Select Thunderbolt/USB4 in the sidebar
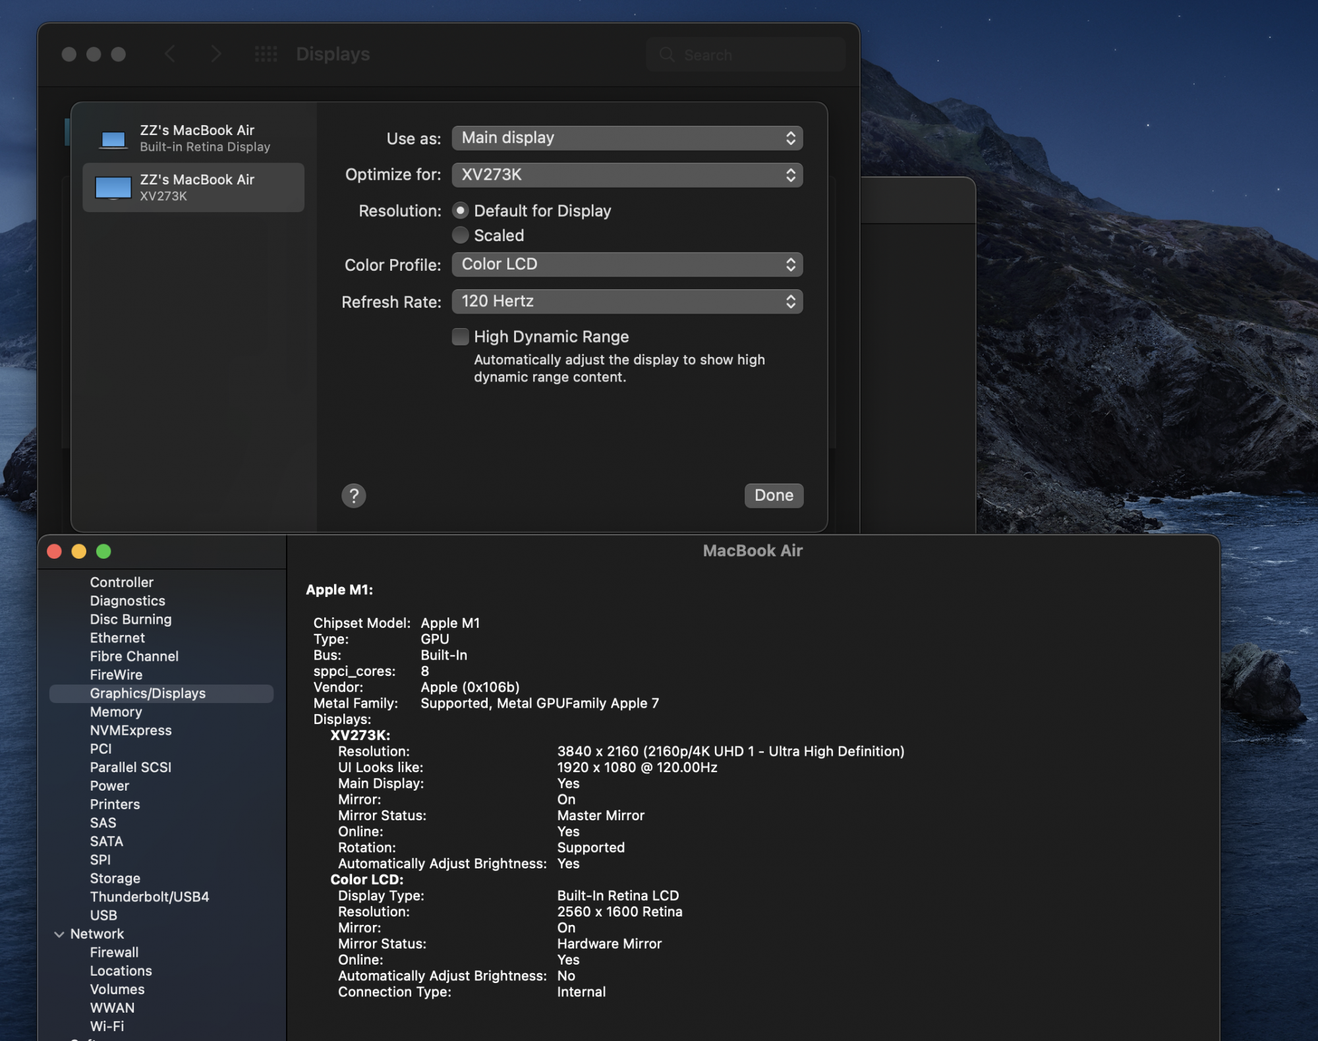This screenshot has width=1318, height=1041. 150,897
